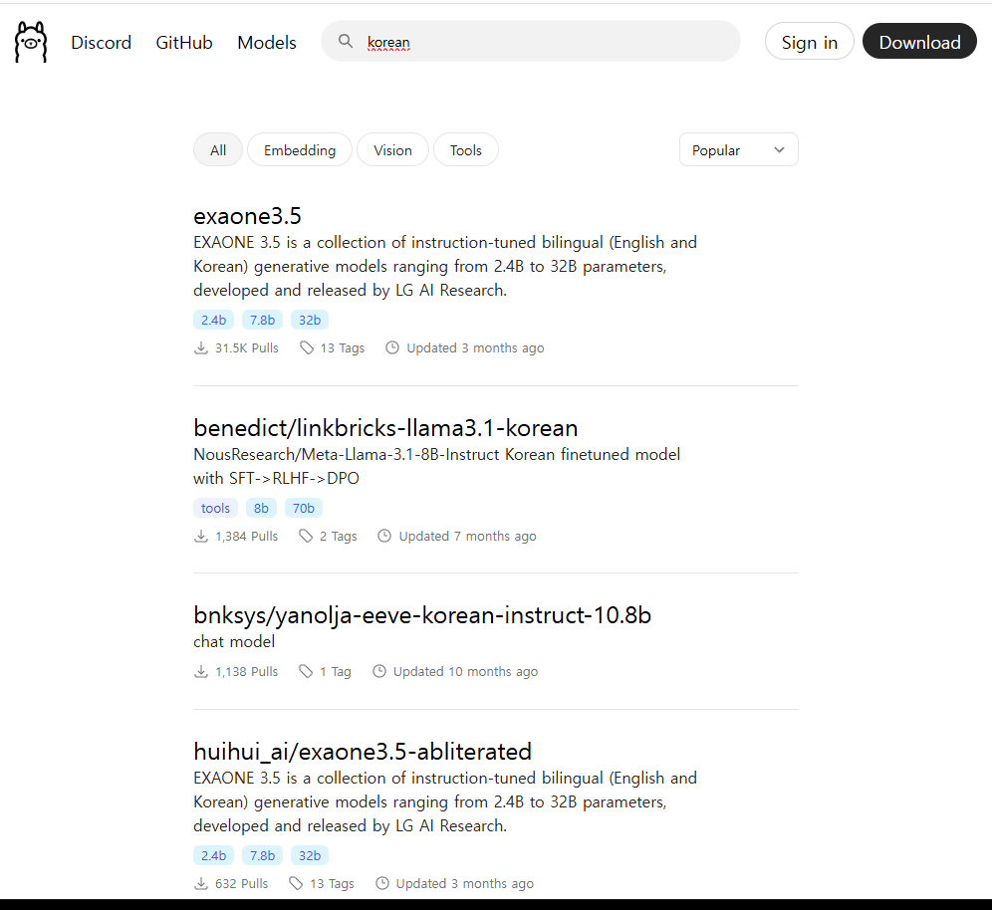992x910 pixels.
Task: Filter results by Vision models
Action: click(392, 150)
